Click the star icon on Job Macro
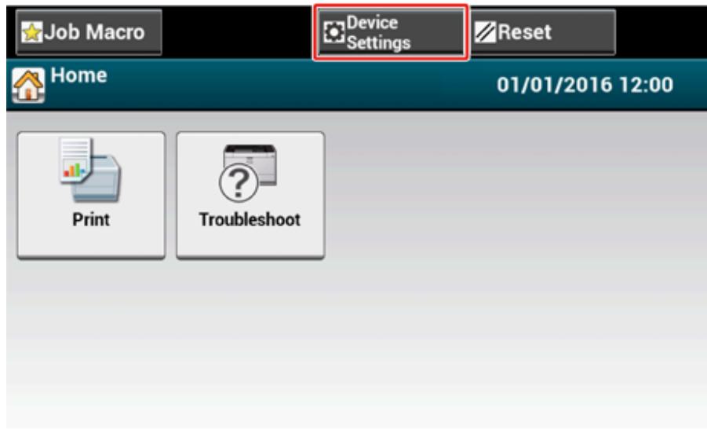707x429 pixels. (31, 32)
